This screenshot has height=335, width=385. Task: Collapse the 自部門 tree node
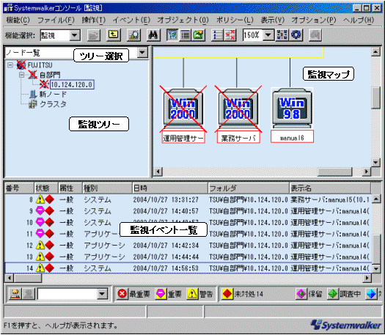click(22, 75)
